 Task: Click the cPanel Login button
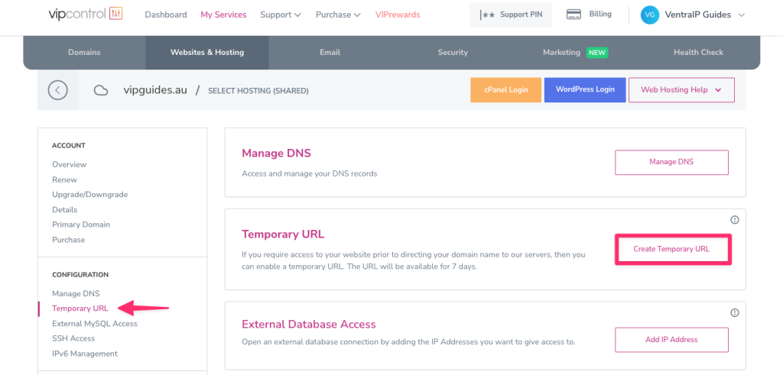click(x=506, y=90)
